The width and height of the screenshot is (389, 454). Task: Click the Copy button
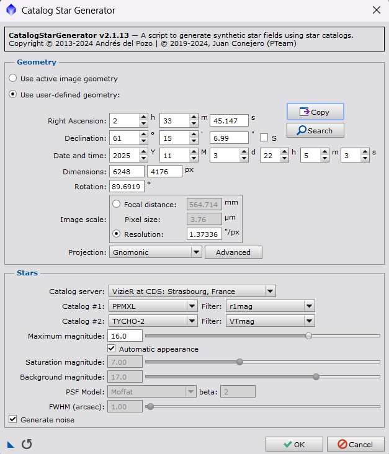pos(315,112)
